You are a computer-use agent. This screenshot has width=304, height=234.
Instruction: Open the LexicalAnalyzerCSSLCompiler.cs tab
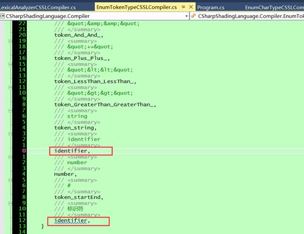38,8
